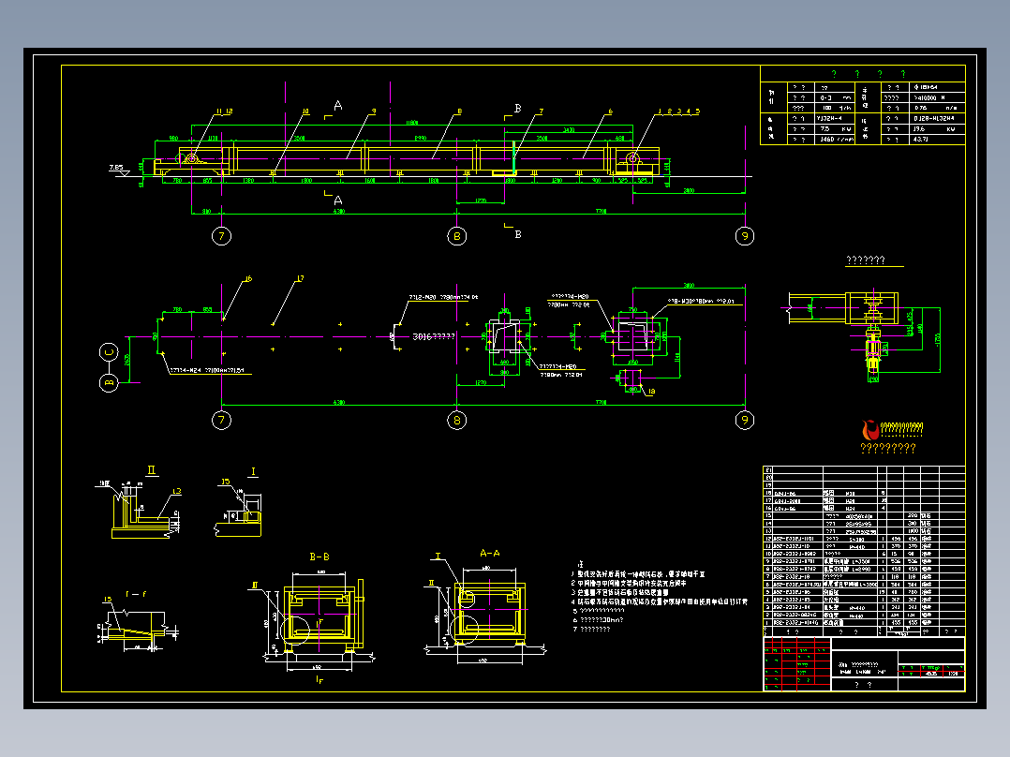Click part callout 10 on the elevation view
Image resolution: width=1010 pixels, height=757 pixels.
tap(305, 111)
